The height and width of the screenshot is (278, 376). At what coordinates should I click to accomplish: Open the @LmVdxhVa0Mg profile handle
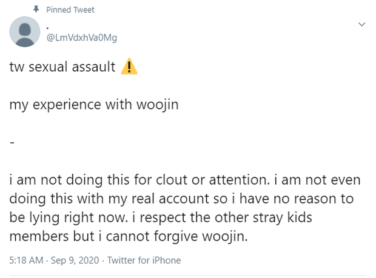pyautogui.click(x=81, y=38)
